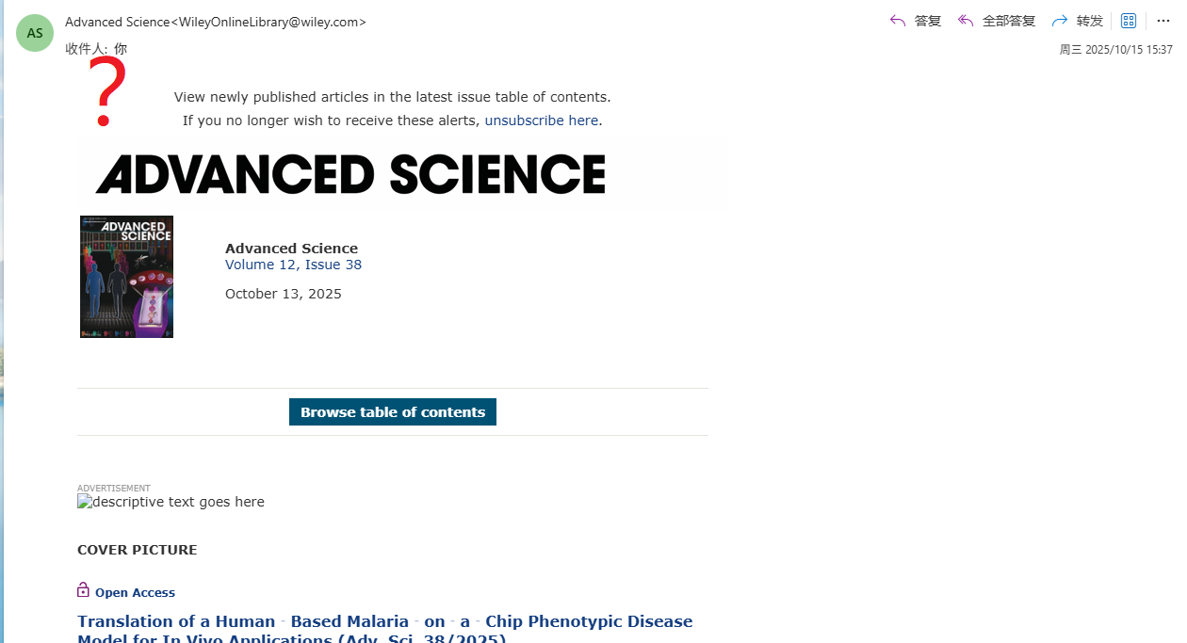This screenshot has width=1187, height=643.
Task: Click the sender address Advanced Science<WileyOnlineLibrary@wiley.com>
Action: 216,22
